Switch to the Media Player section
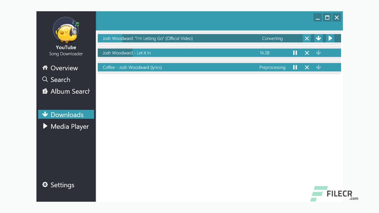379x213 pixels. (65, 126)
